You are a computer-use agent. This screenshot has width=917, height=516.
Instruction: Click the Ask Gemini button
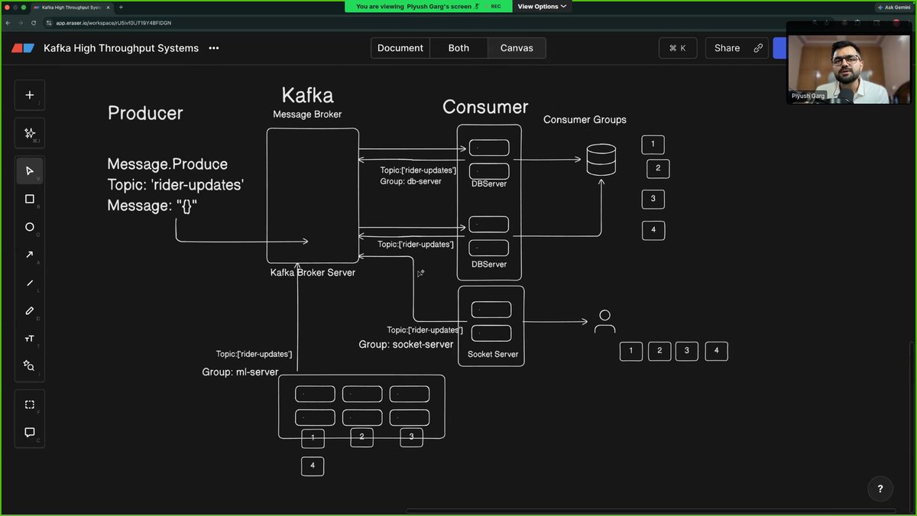894,7
